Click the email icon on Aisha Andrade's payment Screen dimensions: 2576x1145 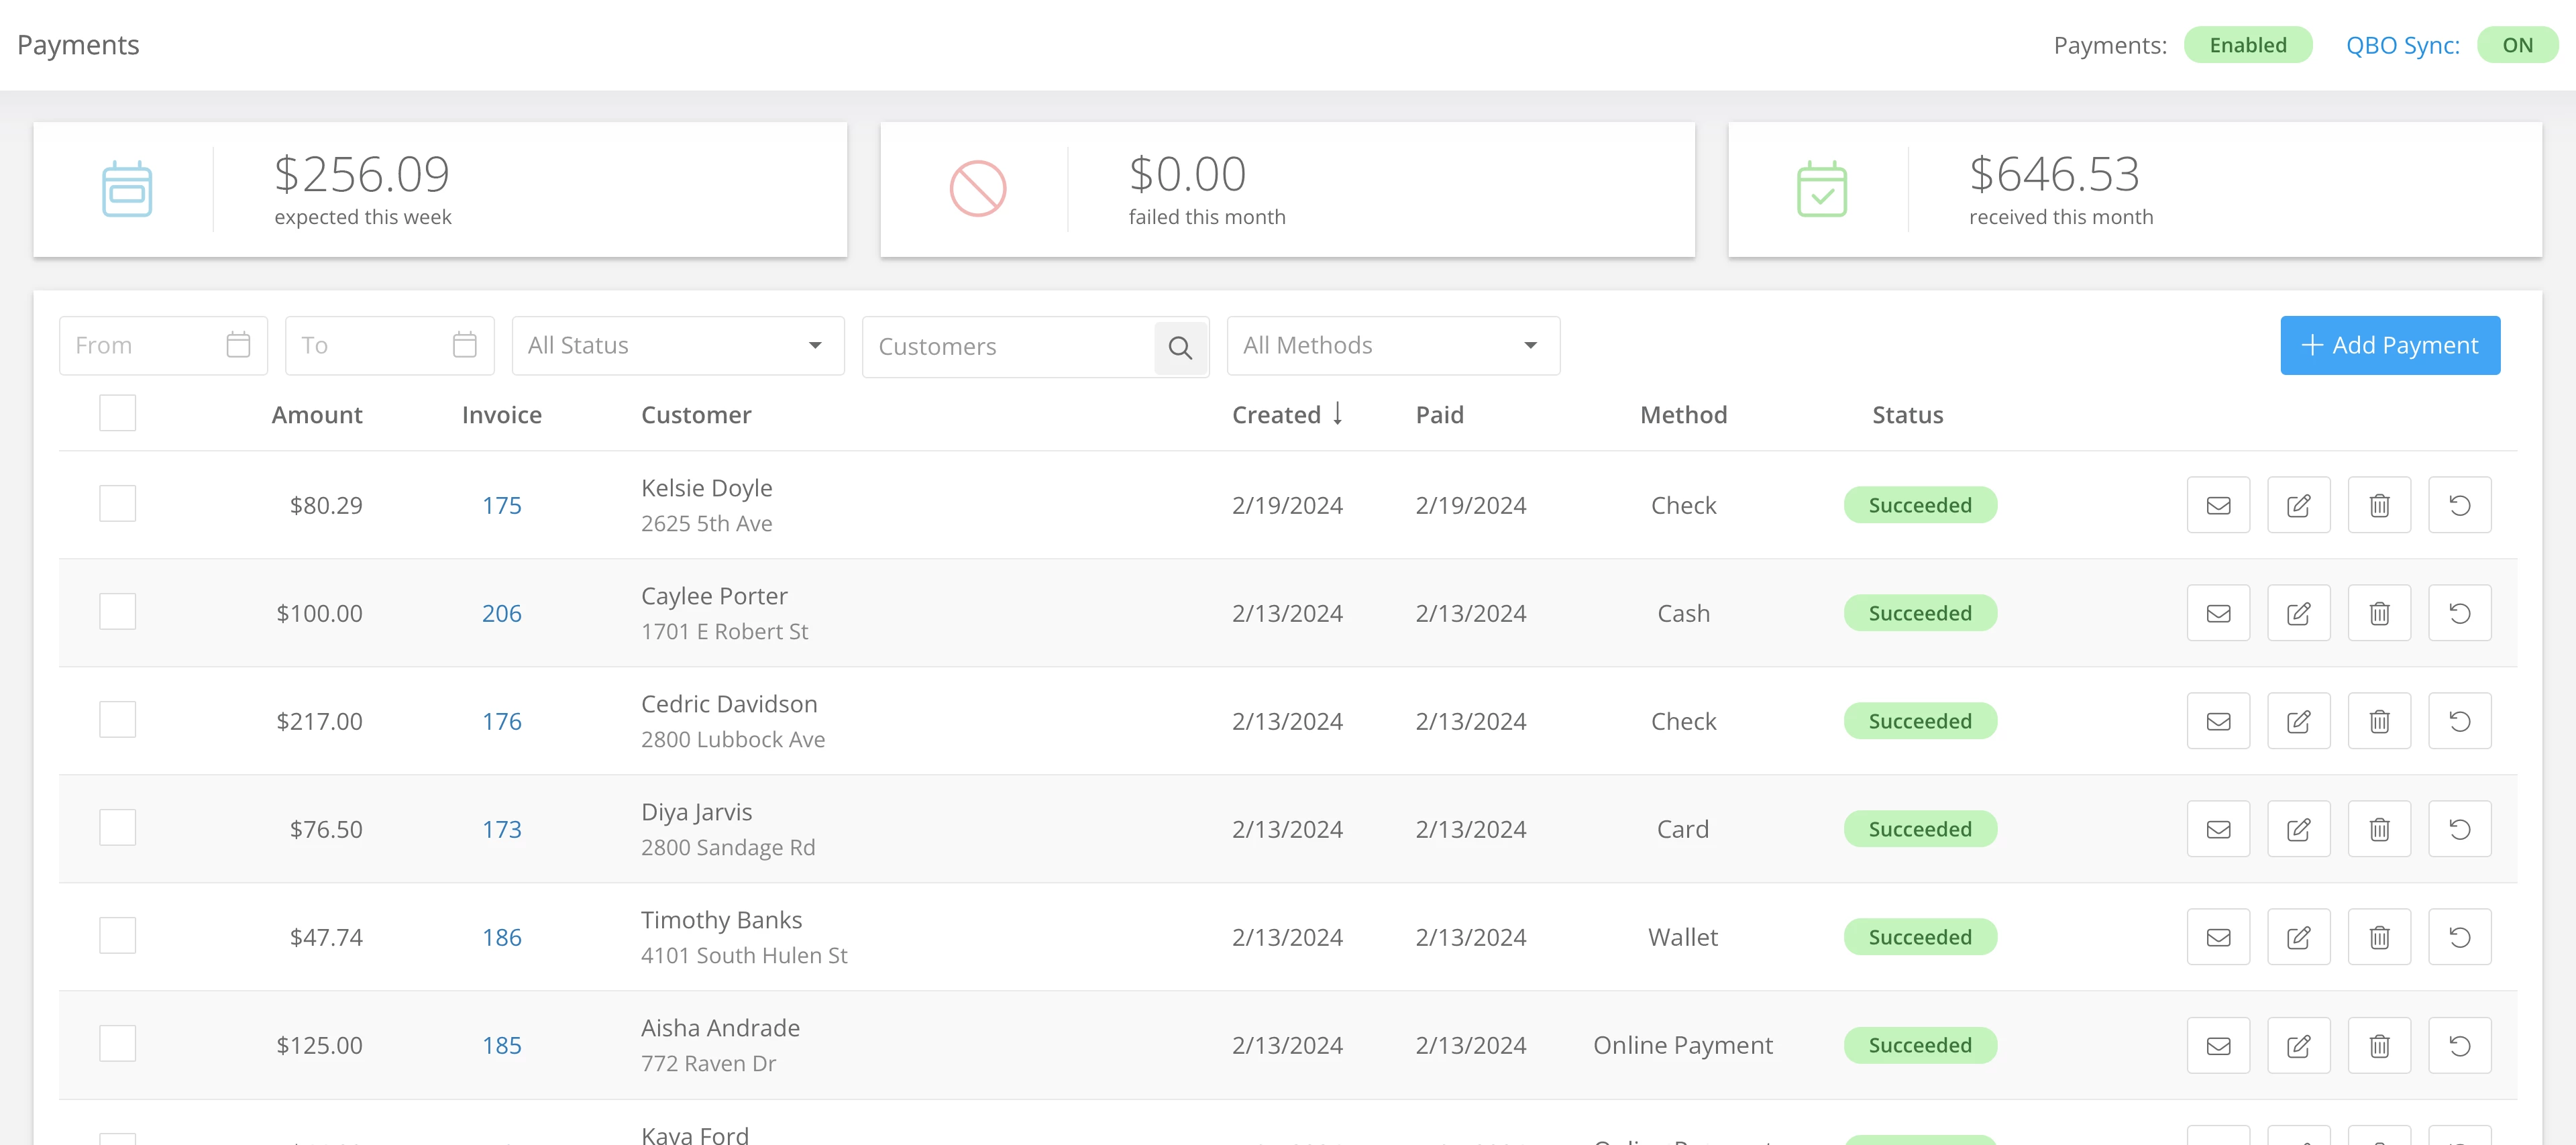coord(2218,1044)
